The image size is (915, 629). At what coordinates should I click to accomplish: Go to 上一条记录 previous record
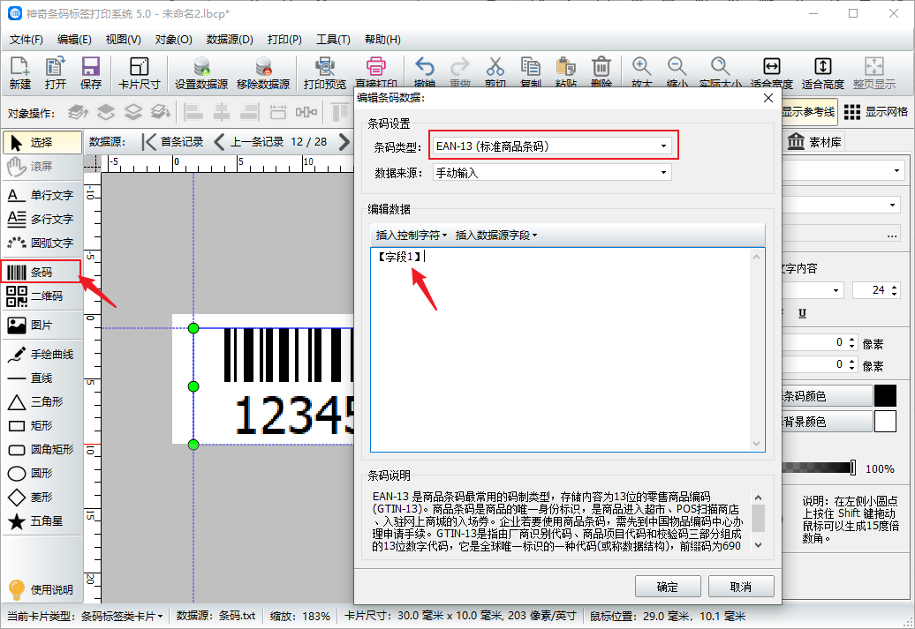click(248, 142)
